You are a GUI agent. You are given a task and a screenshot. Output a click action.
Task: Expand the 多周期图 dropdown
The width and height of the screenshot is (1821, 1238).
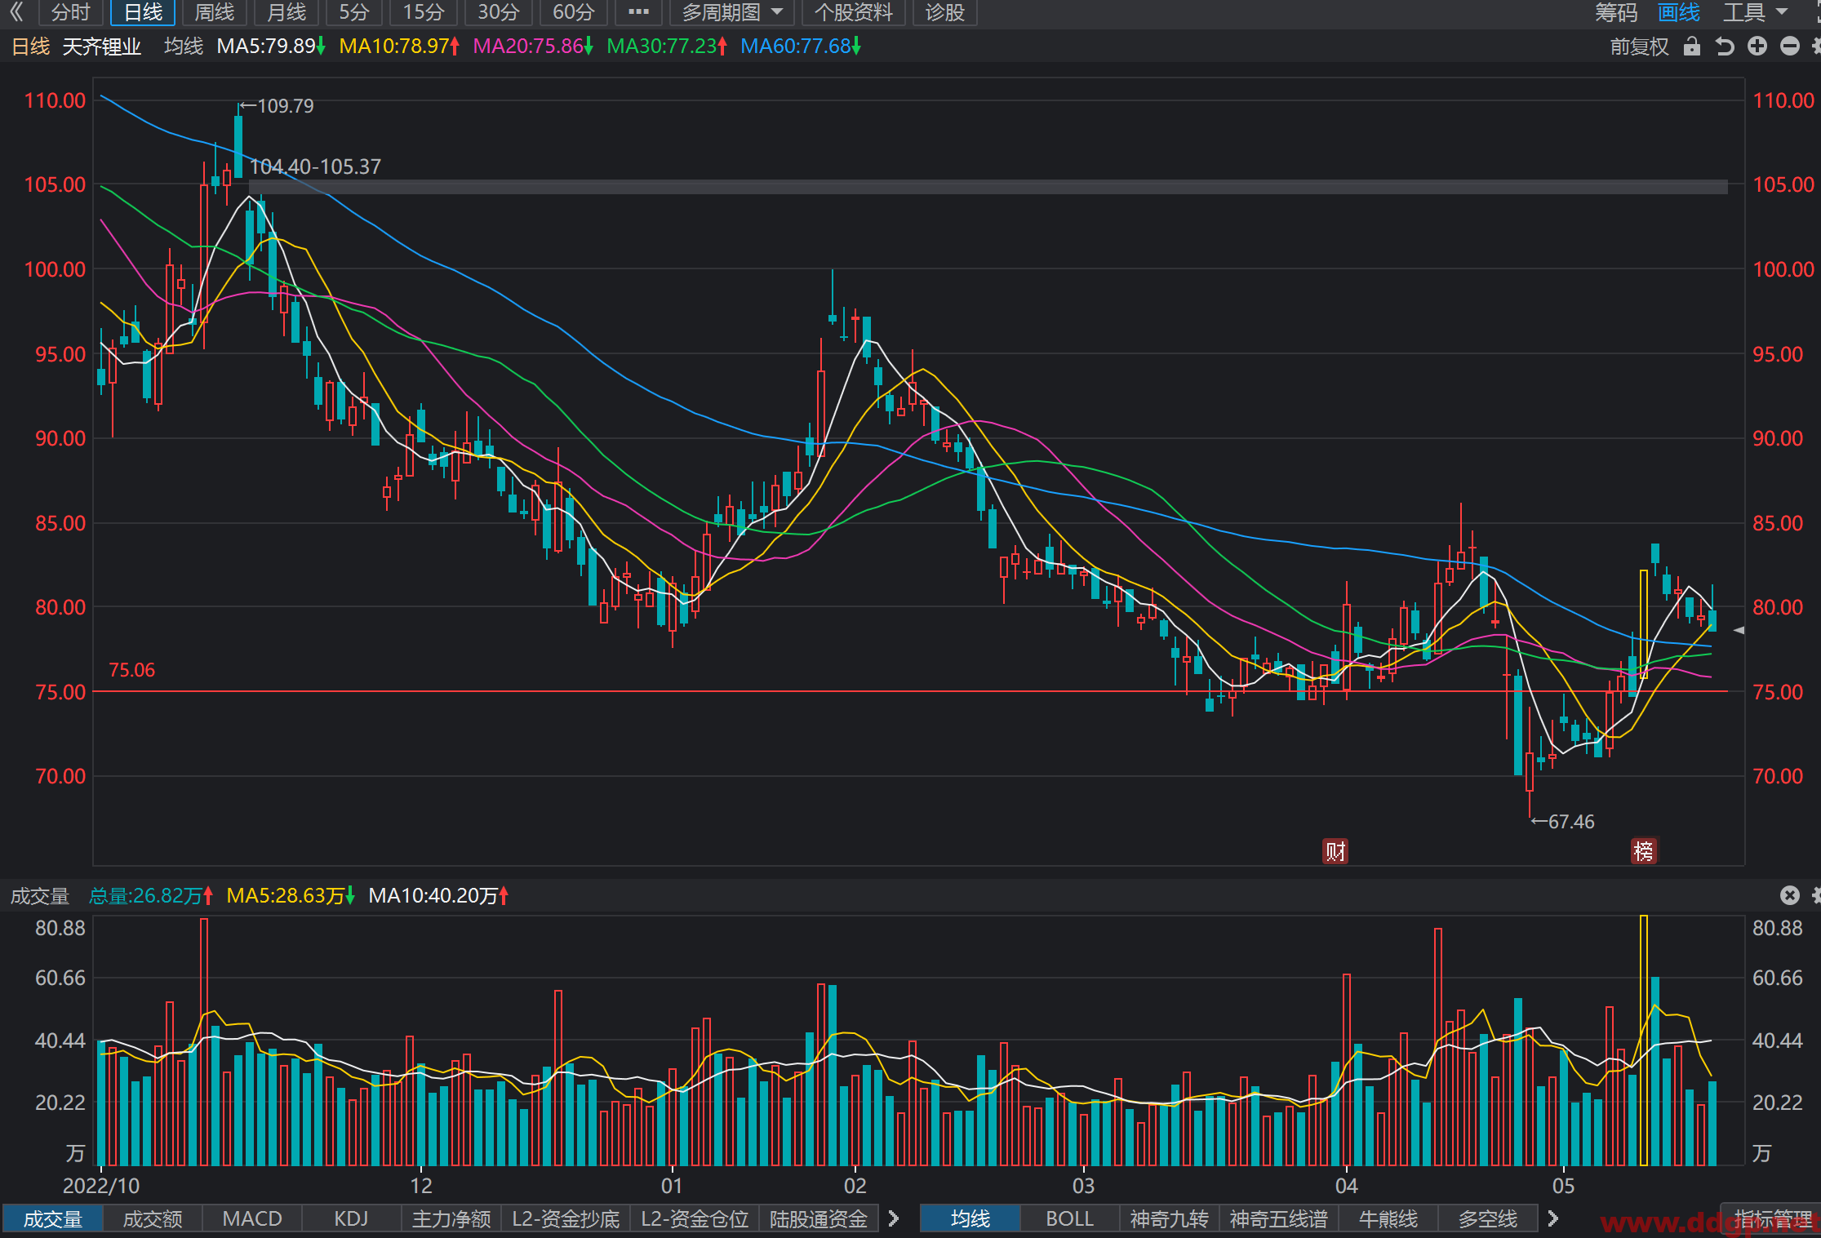click(731, 12)
